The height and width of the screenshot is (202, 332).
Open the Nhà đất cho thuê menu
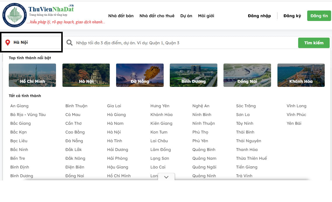(x=157, y=16)
